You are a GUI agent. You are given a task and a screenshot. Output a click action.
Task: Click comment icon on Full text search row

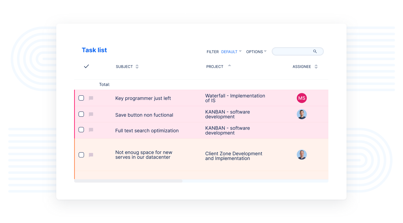pos(91,130)
